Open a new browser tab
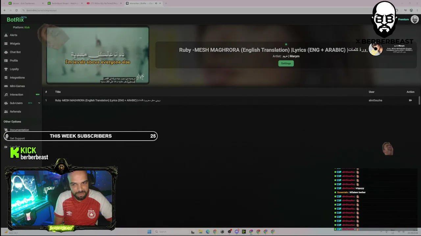 [x=166, y=3]
